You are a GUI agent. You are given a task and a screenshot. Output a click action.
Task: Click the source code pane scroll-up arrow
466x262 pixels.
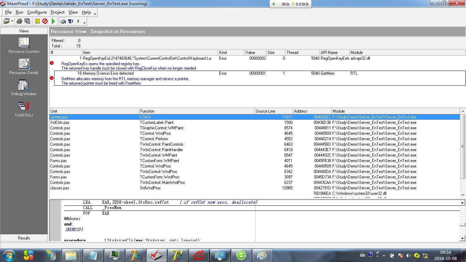463,203
